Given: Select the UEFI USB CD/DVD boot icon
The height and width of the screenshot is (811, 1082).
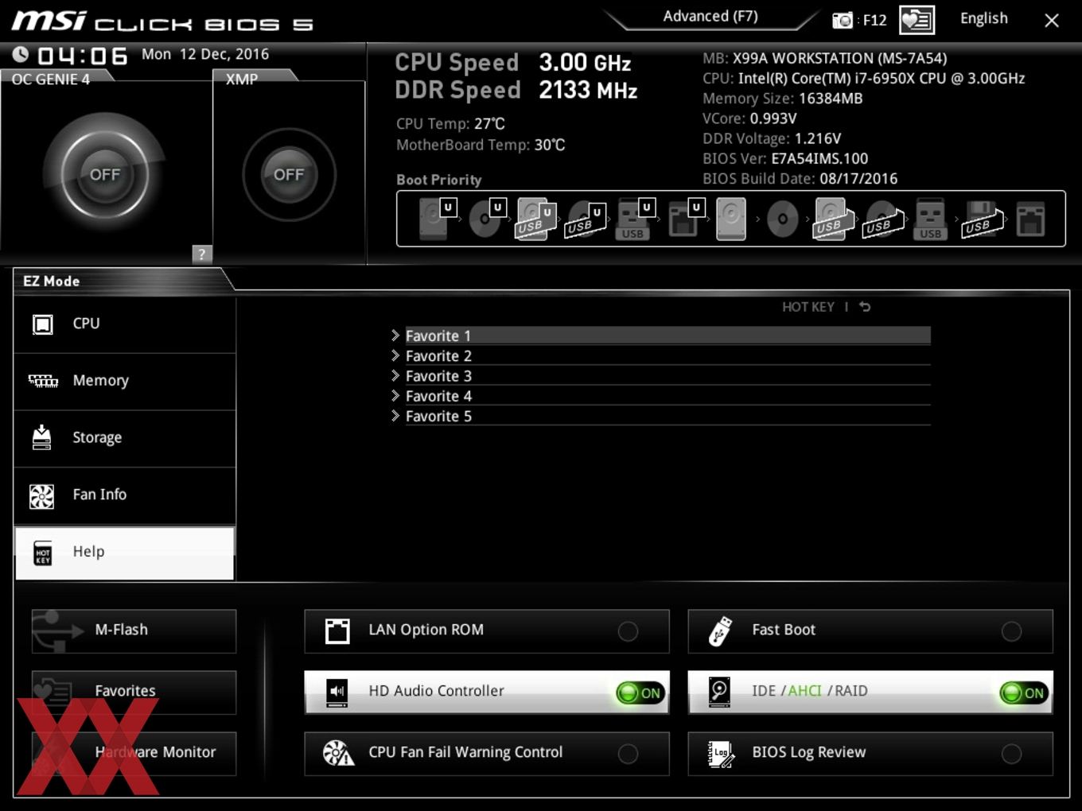Looking at the screenshot, I should click(x=585, y=219).
